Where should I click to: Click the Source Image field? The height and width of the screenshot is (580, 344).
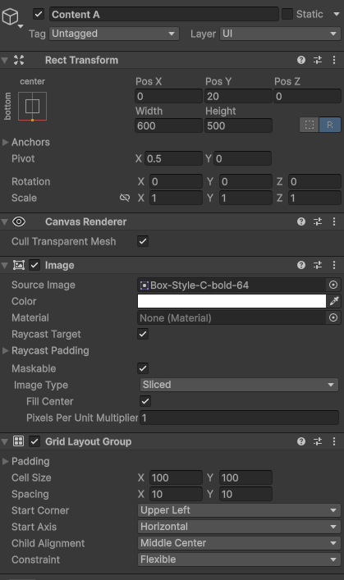(232, 285)
